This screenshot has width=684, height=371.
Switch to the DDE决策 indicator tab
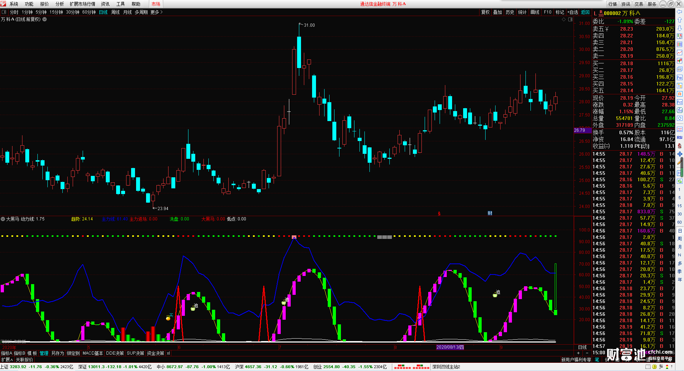(x=115, y=353)
